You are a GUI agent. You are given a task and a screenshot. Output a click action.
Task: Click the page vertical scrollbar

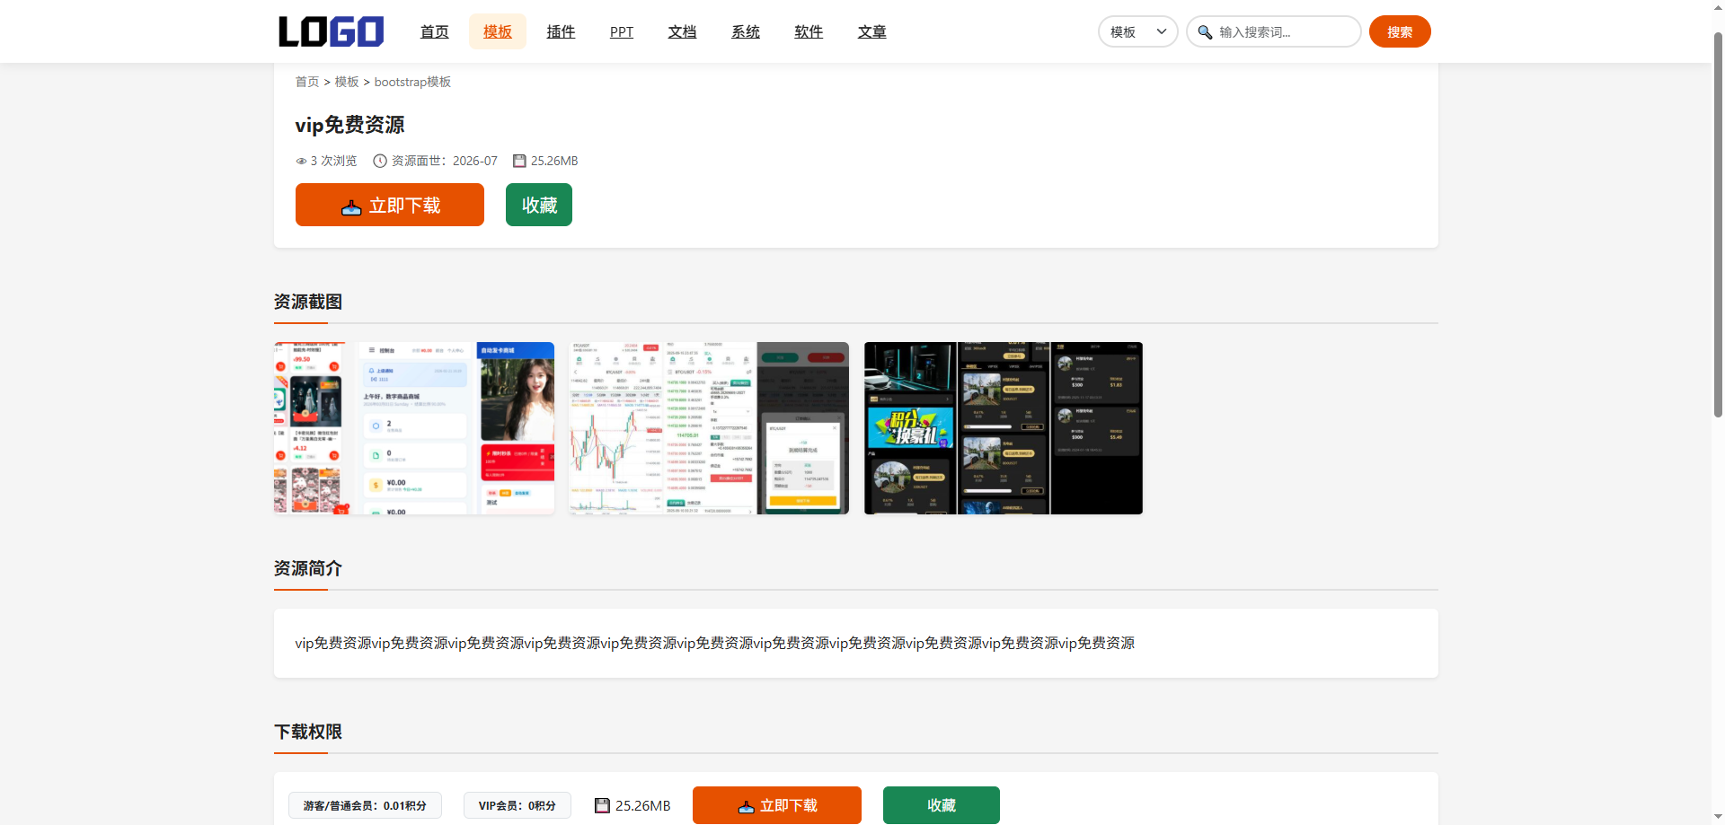point(1718,224)
